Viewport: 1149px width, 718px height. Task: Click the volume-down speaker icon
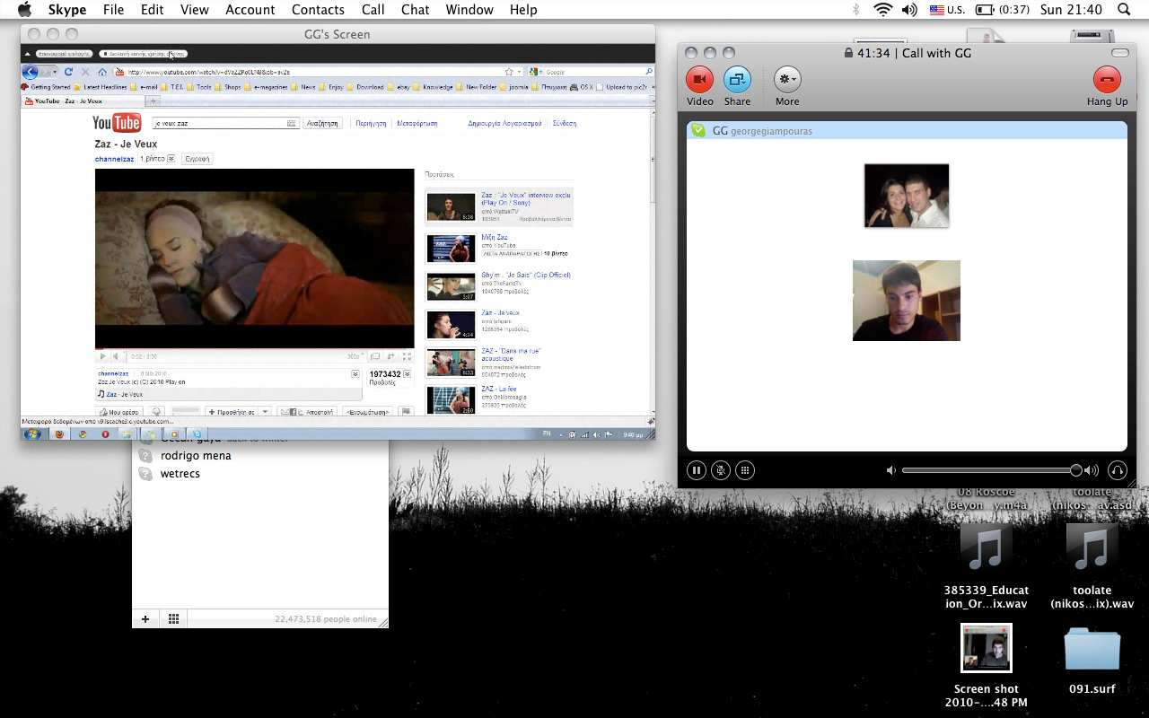tap(890, 470)
